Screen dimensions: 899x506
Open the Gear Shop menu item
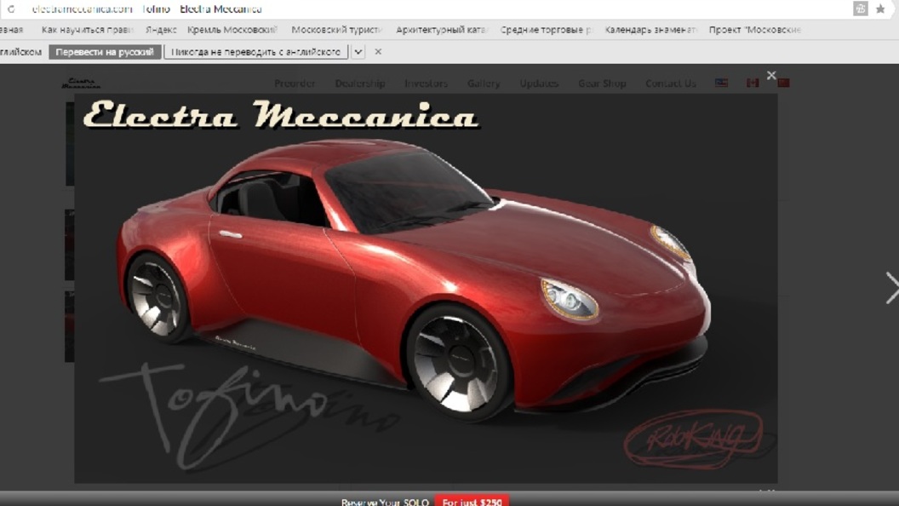tap(602, 83)
